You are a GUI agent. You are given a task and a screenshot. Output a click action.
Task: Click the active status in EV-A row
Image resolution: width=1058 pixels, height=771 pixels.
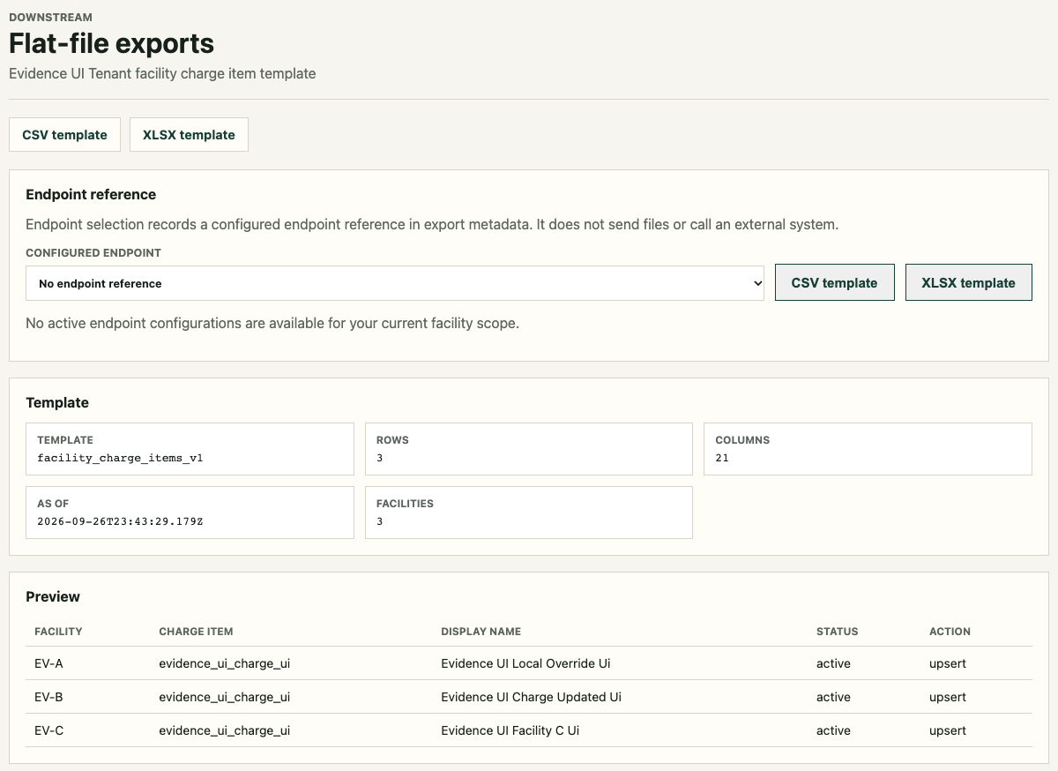pyautogui.click(x=833, y=663)
